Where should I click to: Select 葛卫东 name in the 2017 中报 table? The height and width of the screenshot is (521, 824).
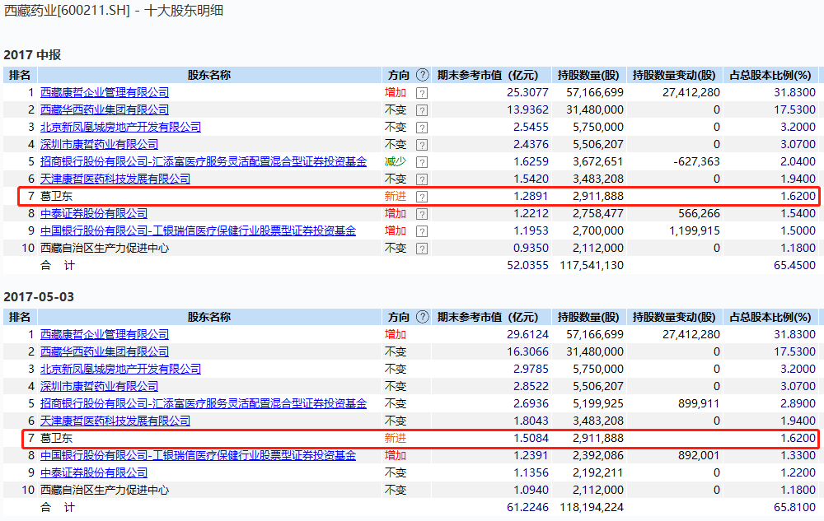(x=57, y=196)
